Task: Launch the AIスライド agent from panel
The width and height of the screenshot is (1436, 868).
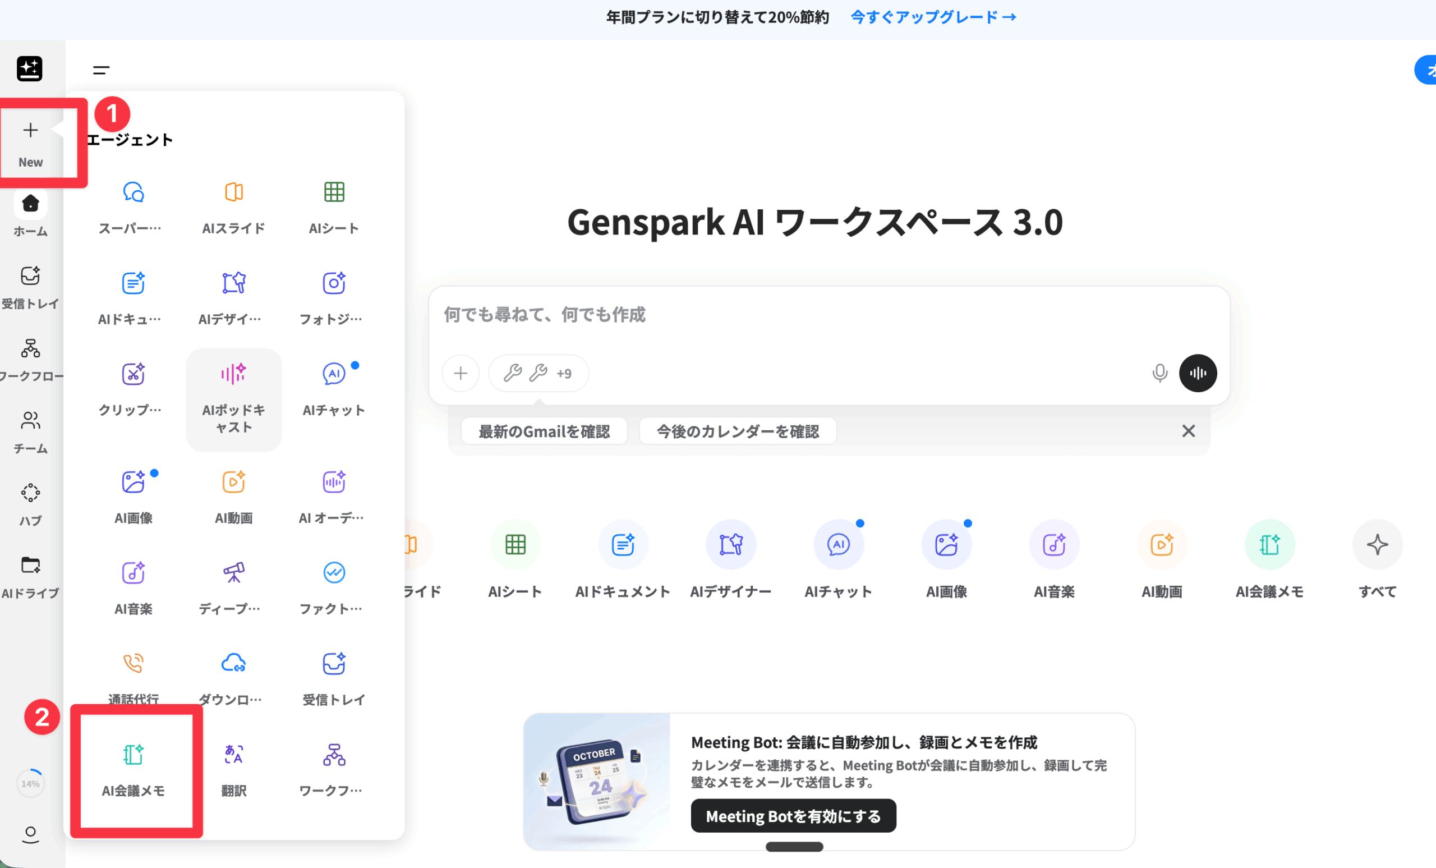Action: tap(234, 206)
